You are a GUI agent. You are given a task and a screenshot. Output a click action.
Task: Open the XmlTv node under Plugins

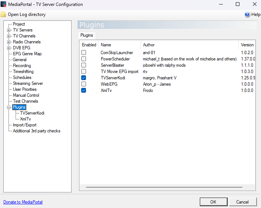tap(26, 119)
